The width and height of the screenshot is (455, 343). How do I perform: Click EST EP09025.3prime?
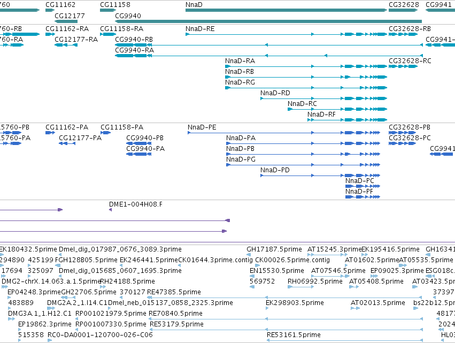pyautogui.click(x=397, y=271)
